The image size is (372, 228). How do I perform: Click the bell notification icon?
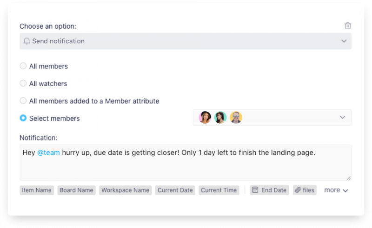(x=27, y=41)
